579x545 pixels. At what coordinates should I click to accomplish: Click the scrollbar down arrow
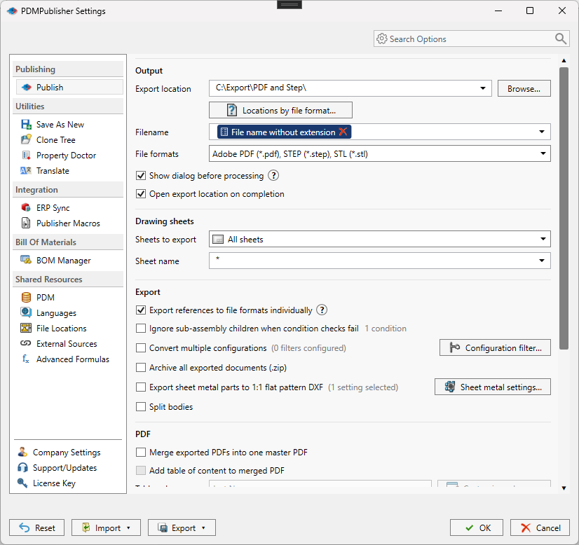tap(564, 488)
